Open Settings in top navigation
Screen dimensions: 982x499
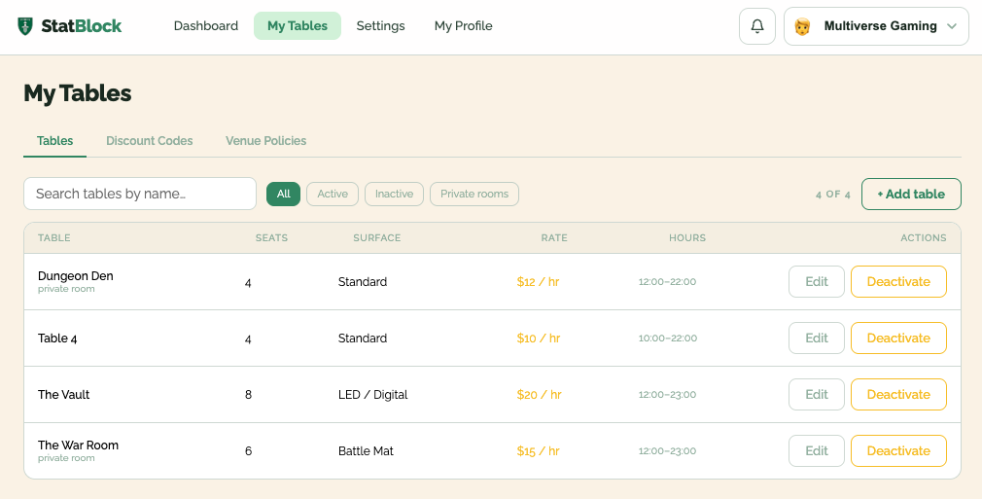[381, 25]
